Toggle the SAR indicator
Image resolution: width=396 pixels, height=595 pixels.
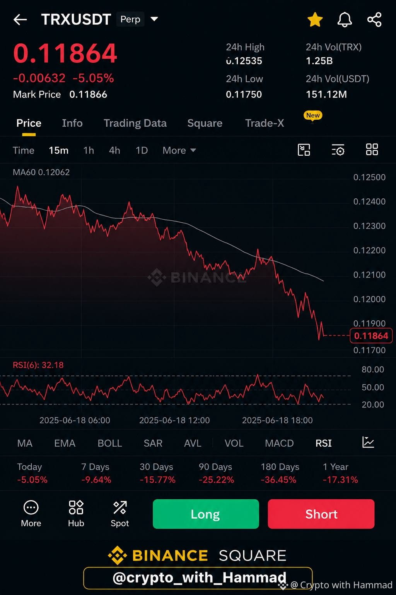point(153,443)
